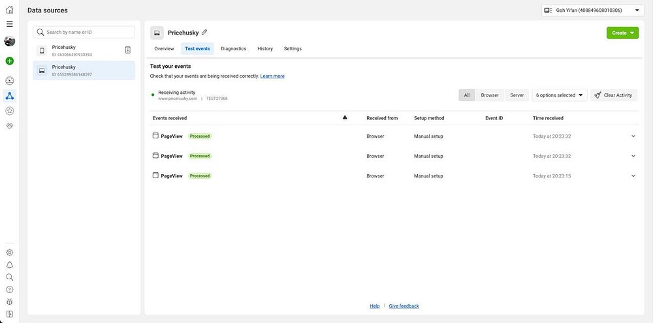Follow the Learn more link
Screen dimensions: 653x323
[x=272, y=76]
